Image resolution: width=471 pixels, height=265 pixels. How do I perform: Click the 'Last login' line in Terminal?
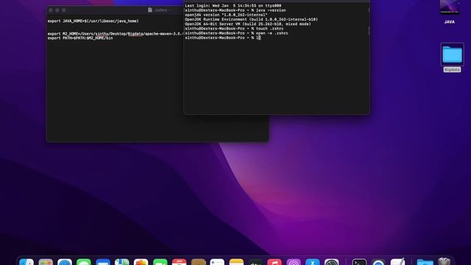pos(233,6)
